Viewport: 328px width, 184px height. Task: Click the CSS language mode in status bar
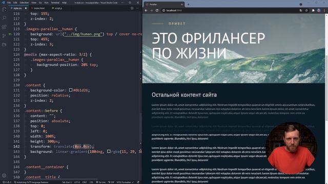pos(91,182)
